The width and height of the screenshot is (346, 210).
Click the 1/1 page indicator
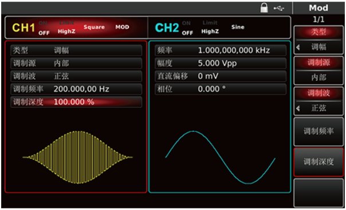319,20
